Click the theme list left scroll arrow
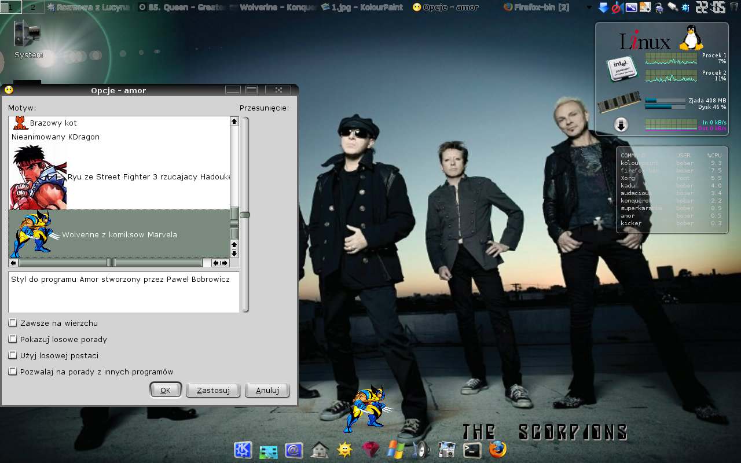 tap(13, 263)
